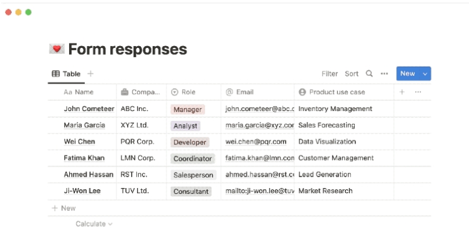Click the love letter page icon
469x233 pixels.
[x=57, y=49]
